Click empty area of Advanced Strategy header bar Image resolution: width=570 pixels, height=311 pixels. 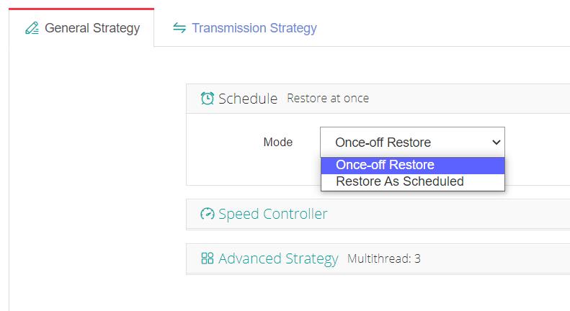pos(494,258)
